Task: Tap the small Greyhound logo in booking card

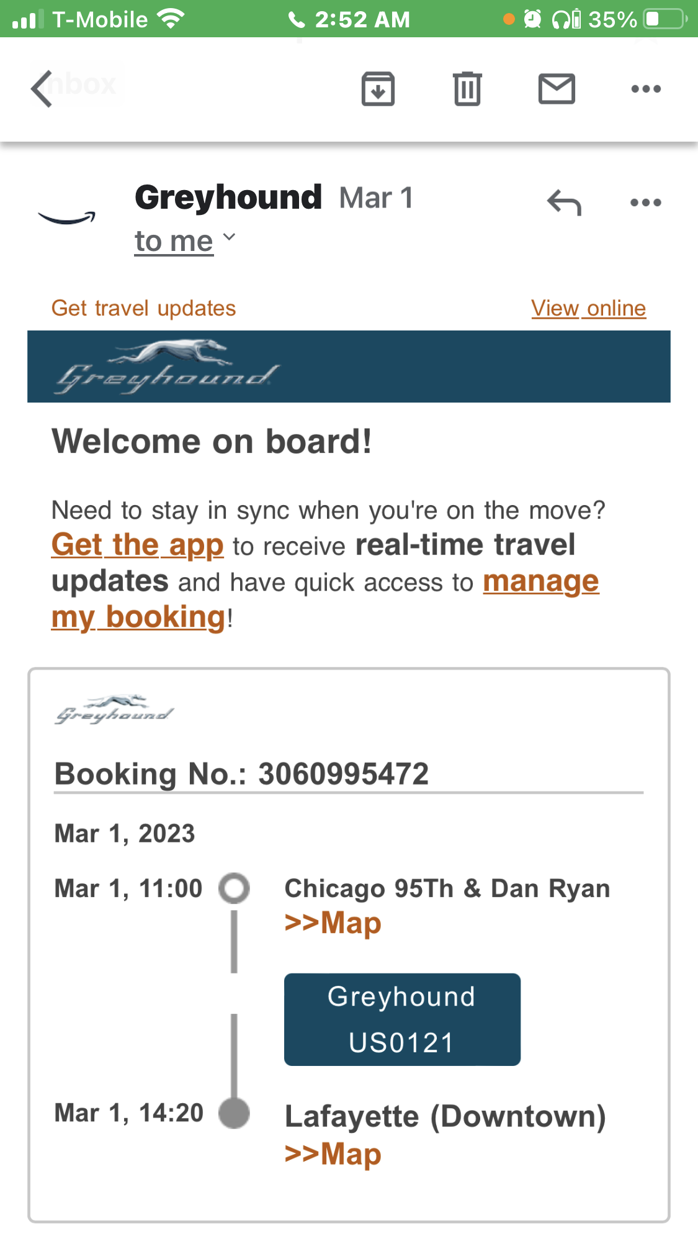Action: (x=114, y=710)
